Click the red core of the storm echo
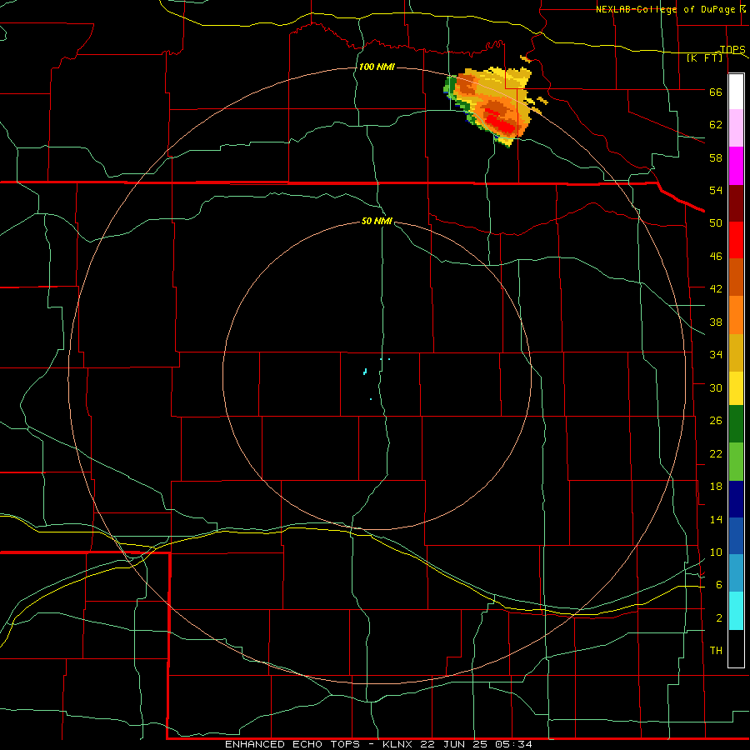Image resolution: width=750 pixels, height=750 pixels. 499,122
